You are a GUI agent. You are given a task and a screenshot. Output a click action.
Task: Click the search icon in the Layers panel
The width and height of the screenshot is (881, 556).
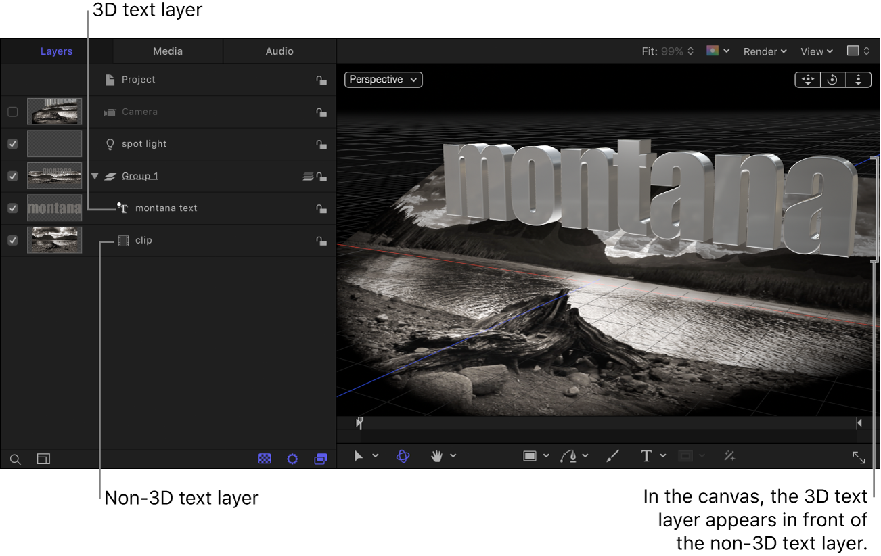(x=15, y=459)
